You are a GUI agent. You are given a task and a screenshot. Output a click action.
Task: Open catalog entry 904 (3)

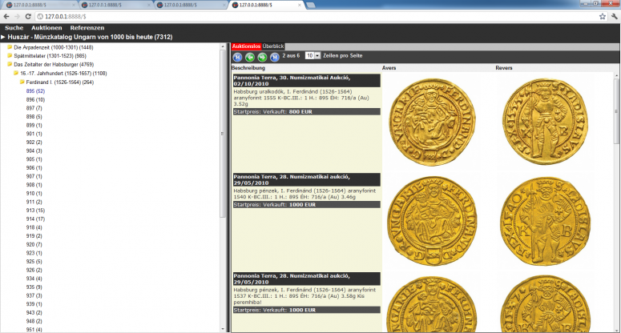(34, 150)
